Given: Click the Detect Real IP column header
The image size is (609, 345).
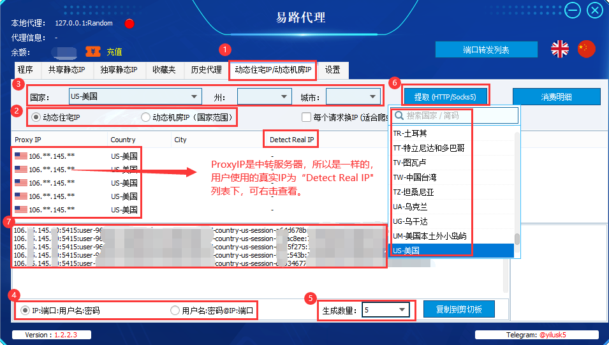Looking at the screenshot, I should [291, 140].
